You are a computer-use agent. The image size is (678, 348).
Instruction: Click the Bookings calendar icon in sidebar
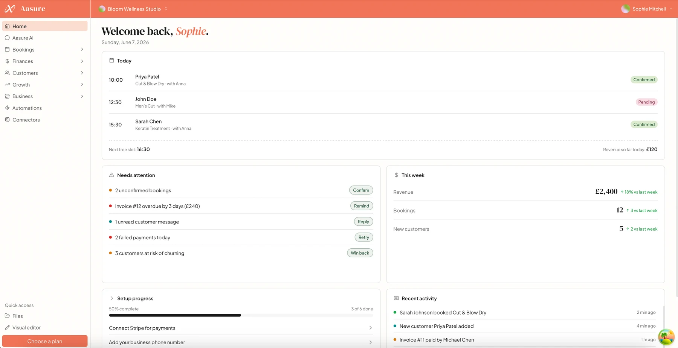coord(7,49)
